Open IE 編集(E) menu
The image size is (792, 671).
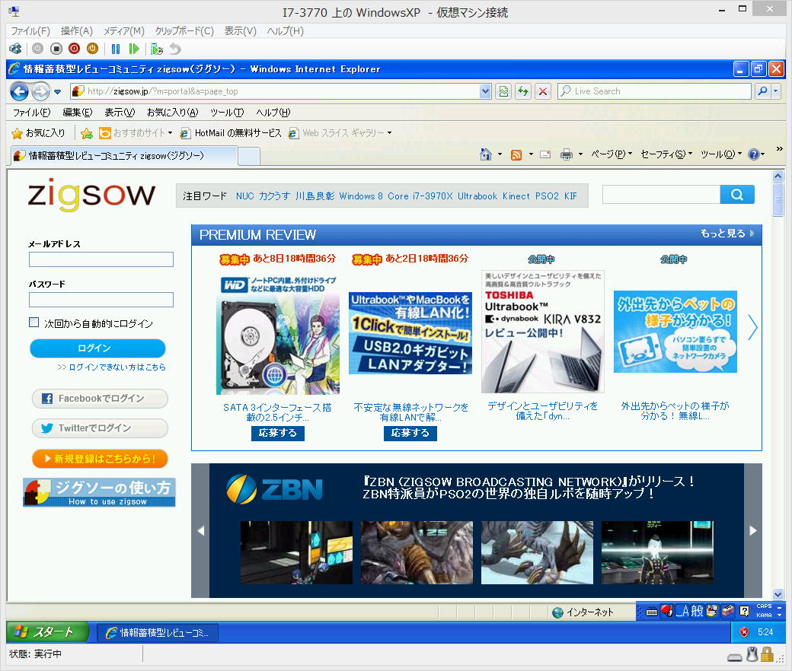pyautogui.click(x=77, y=113)
